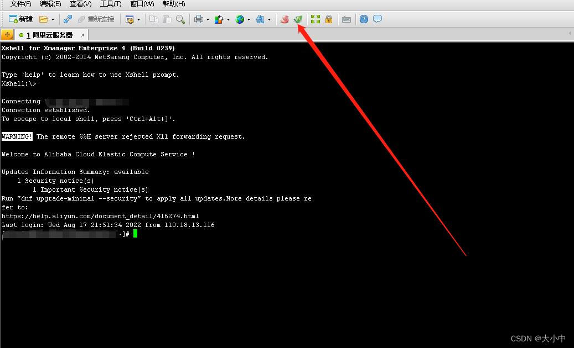
Task: Click the globe encoding icon
Action: point(240,19)
